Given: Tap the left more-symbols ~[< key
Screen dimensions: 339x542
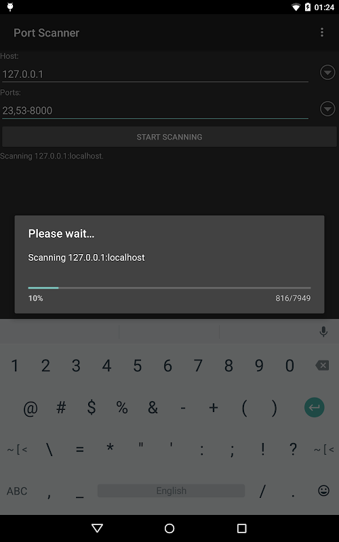Looking at the screenshot, I should (x=16, y=449).
